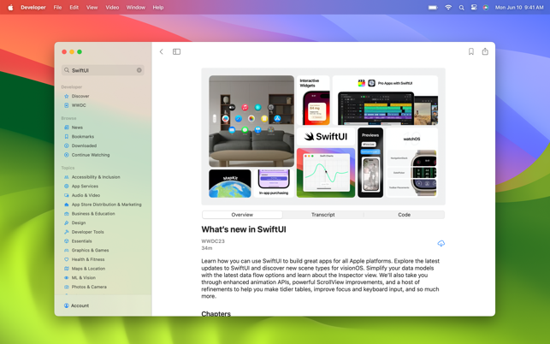Click the Siri icon in menu bar
This screenshot has width=550, height=344.
486,8
